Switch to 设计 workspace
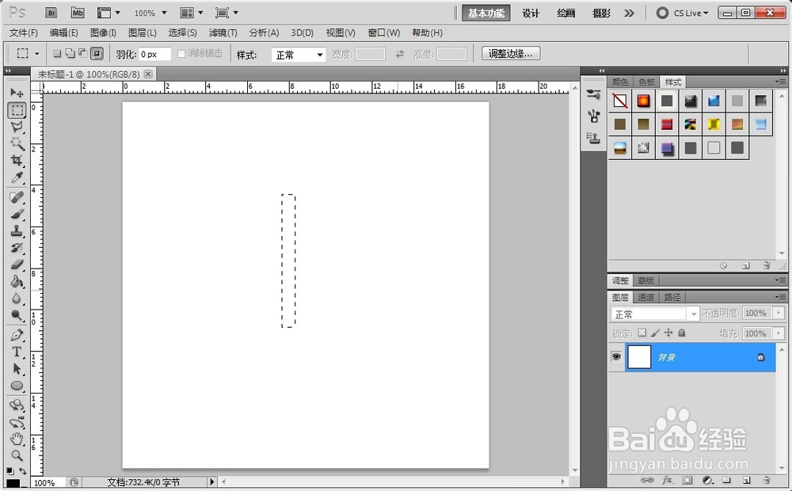This screenshot has height=491, width=792. tap(531, 13)
